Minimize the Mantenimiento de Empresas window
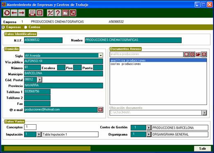This screenshot has height=153, width=214. click(x=197, y=5)
